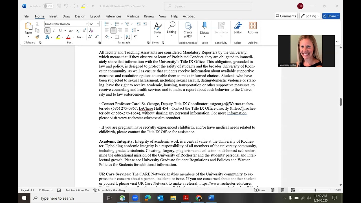Viewport: 361px width, 203px height.
Task: Switch to the References tab
Action: (x=113, y=16)
